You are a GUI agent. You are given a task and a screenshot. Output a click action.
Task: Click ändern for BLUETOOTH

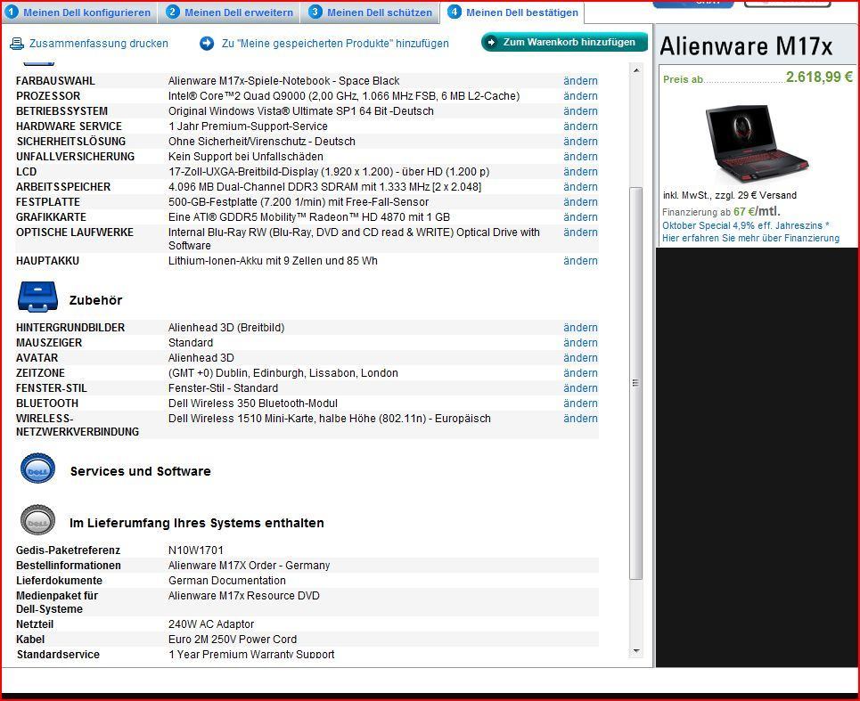[x=580, y=403]
